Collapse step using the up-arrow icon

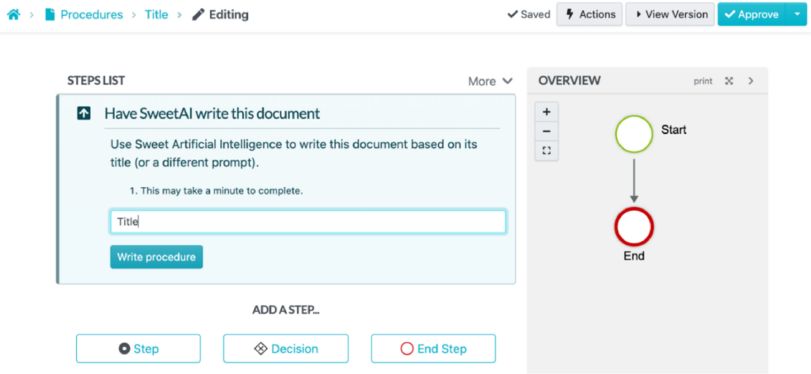[83, 113]
